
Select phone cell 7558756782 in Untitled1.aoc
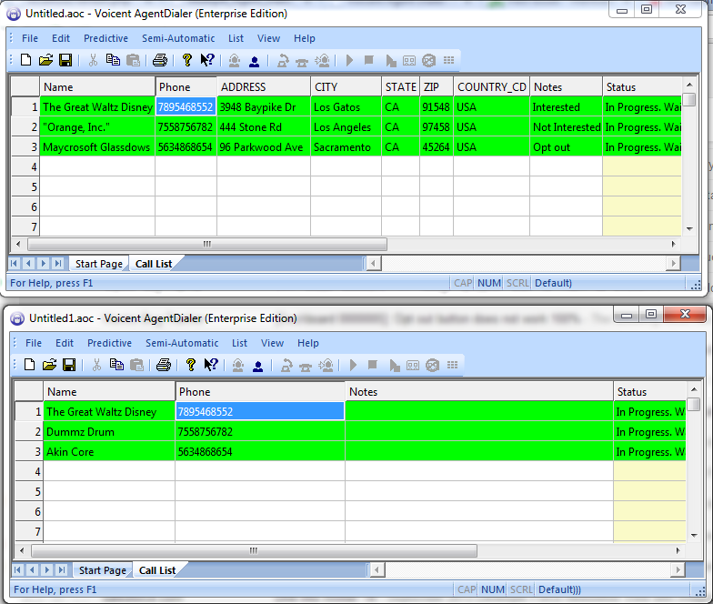point(260,431)
